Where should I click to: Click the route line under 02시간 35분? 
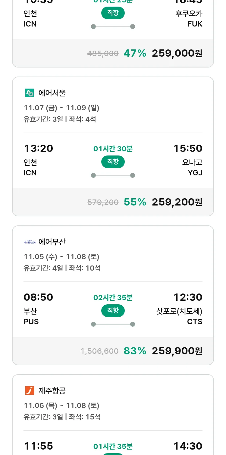[x=113, y=324]
